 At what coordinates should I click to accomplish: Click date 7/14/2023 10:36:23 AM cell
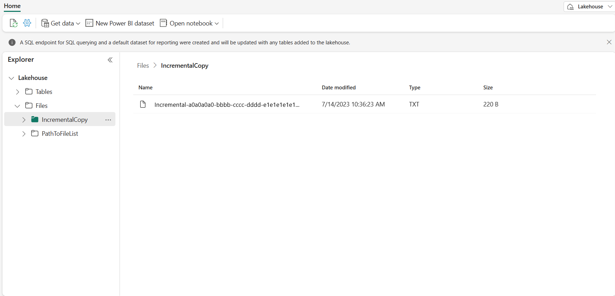click(353, 104)
